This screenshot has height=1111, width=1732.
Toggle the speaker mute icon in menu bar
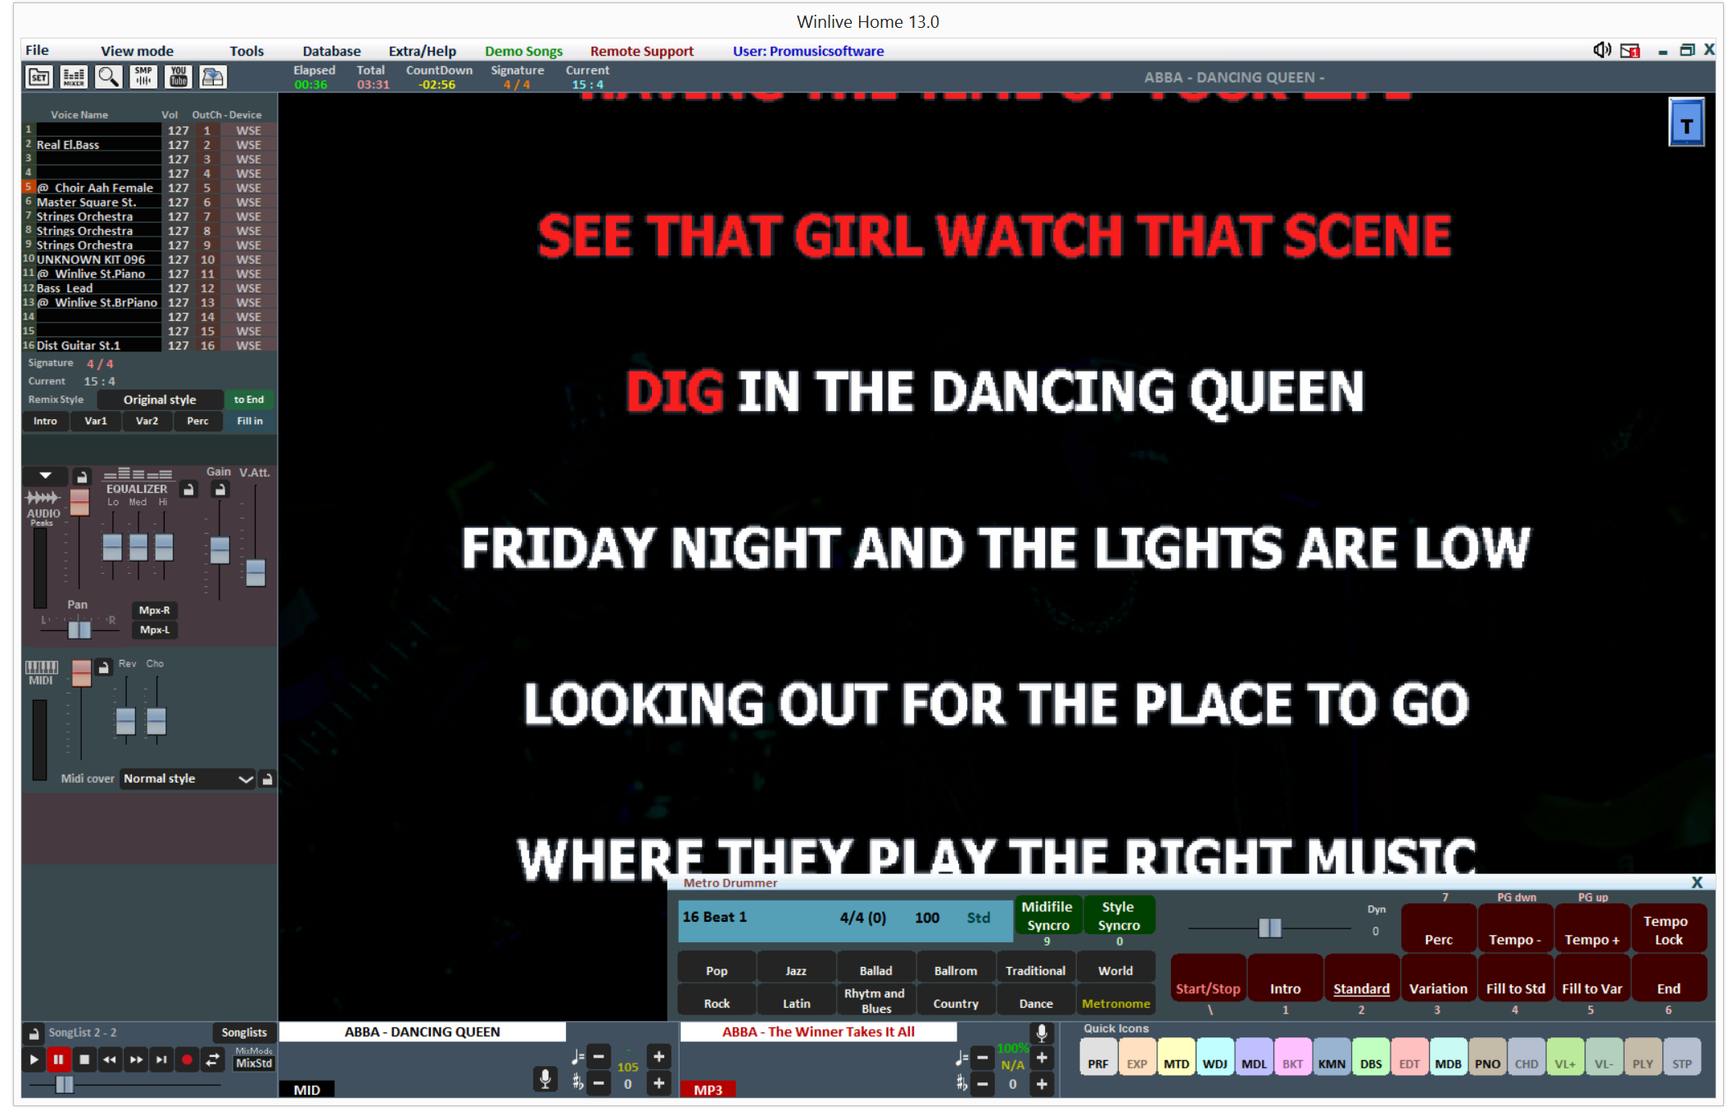coord(1601,51)
